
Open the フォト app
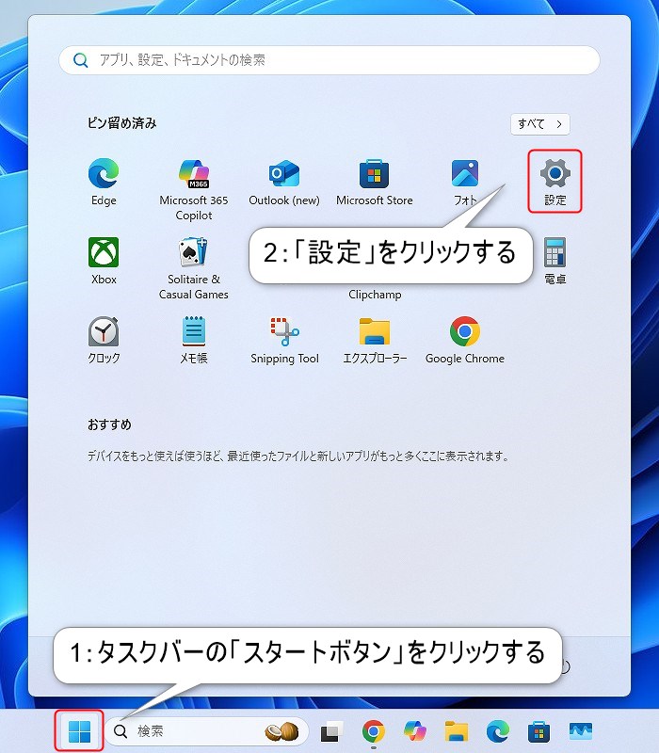(464, 182)
